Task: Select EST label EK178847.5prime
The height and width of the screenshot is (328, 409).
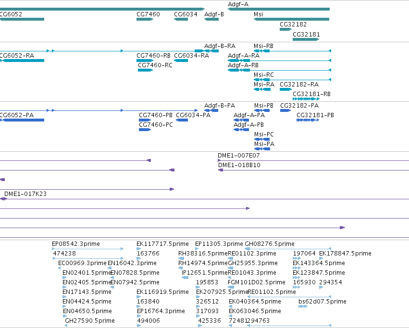Action: 345,254
